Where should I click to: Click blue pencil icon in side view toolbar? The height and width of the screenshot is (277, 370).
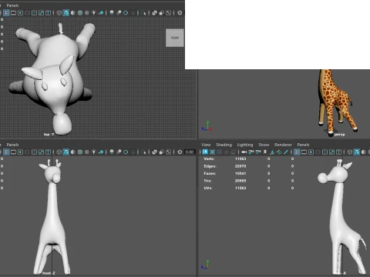click(x=286, y=152)
